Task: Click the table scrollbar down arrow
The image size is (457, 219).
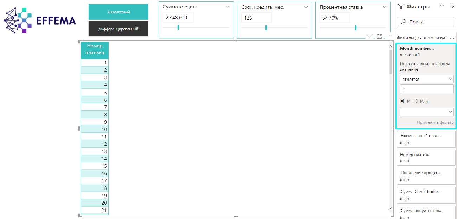Action: point(391,208)
